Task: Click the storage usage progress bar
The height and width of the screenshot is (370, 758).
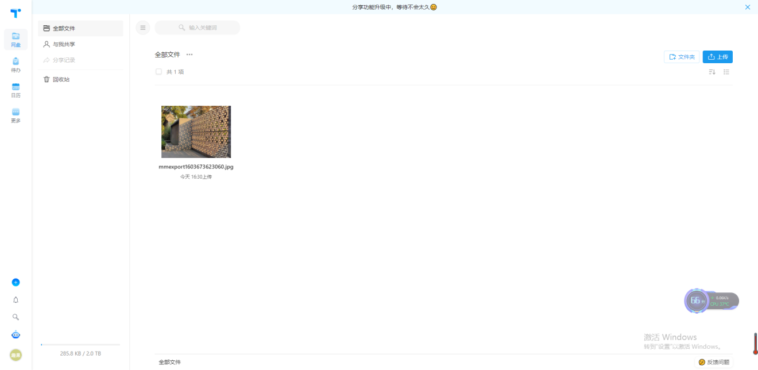Action: click(x=80, y=345)
